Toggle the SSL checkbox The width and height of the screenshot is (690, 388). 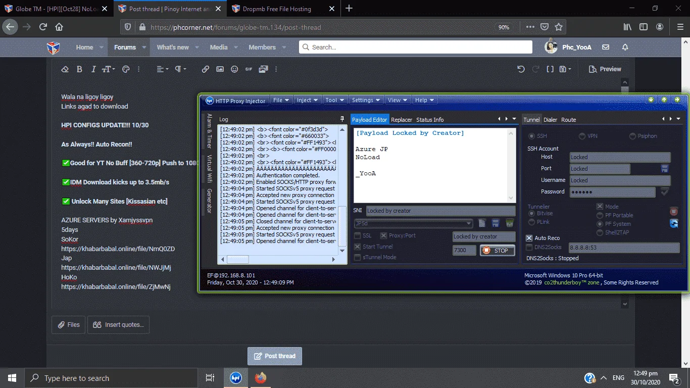coord(358,235)
